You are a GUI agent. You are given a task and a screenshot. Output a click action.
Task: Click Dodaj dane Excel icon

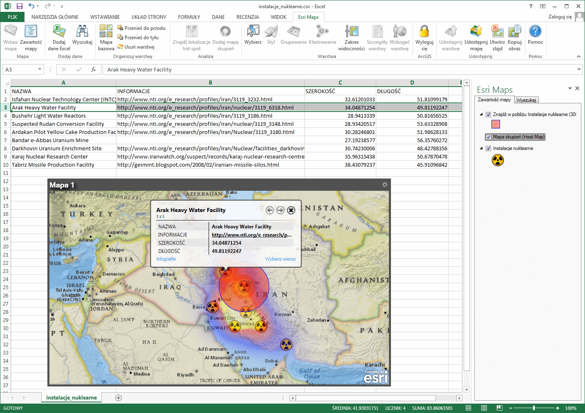coord(59,38)
